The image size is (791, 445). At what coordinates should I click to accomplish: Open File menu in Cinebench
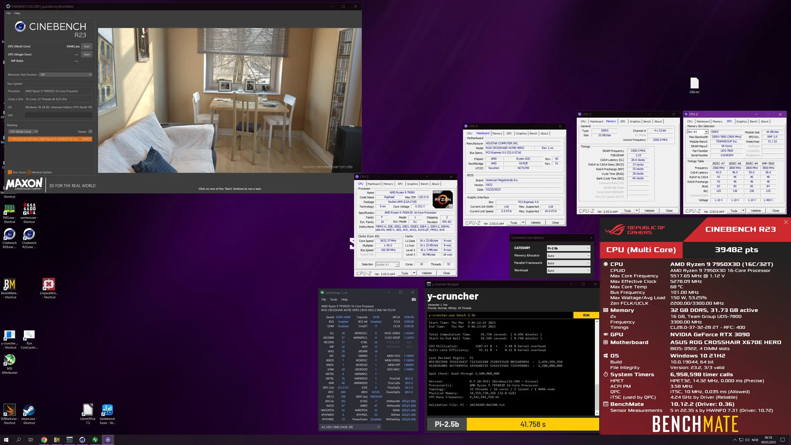point(8,13)
